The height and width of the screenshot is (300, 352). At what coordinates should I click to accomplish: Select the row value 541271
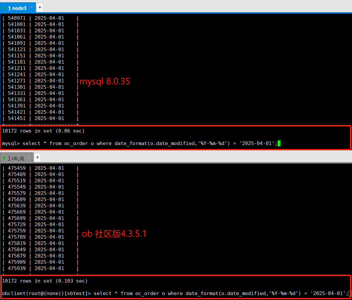click(x=17, y=81)
